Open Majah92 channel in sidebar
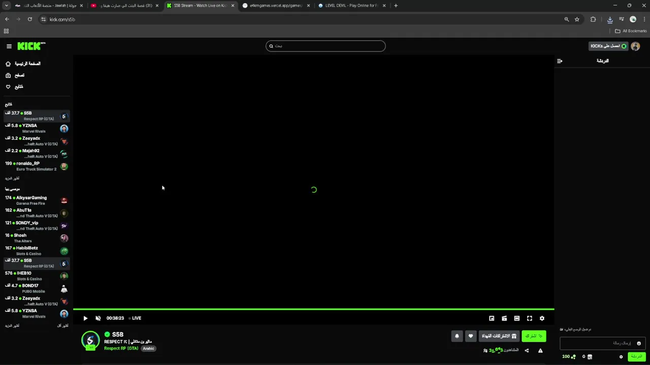The image size is (650, 365). coord(37,154)
